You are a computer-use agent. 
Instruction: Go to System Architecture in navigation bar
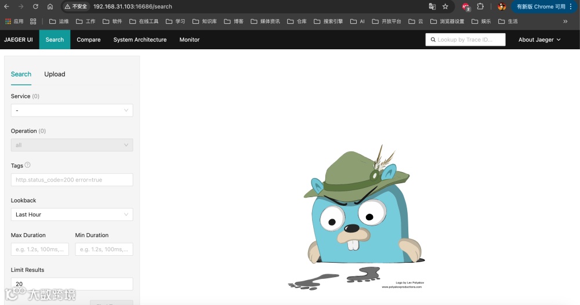click(140, 39)
